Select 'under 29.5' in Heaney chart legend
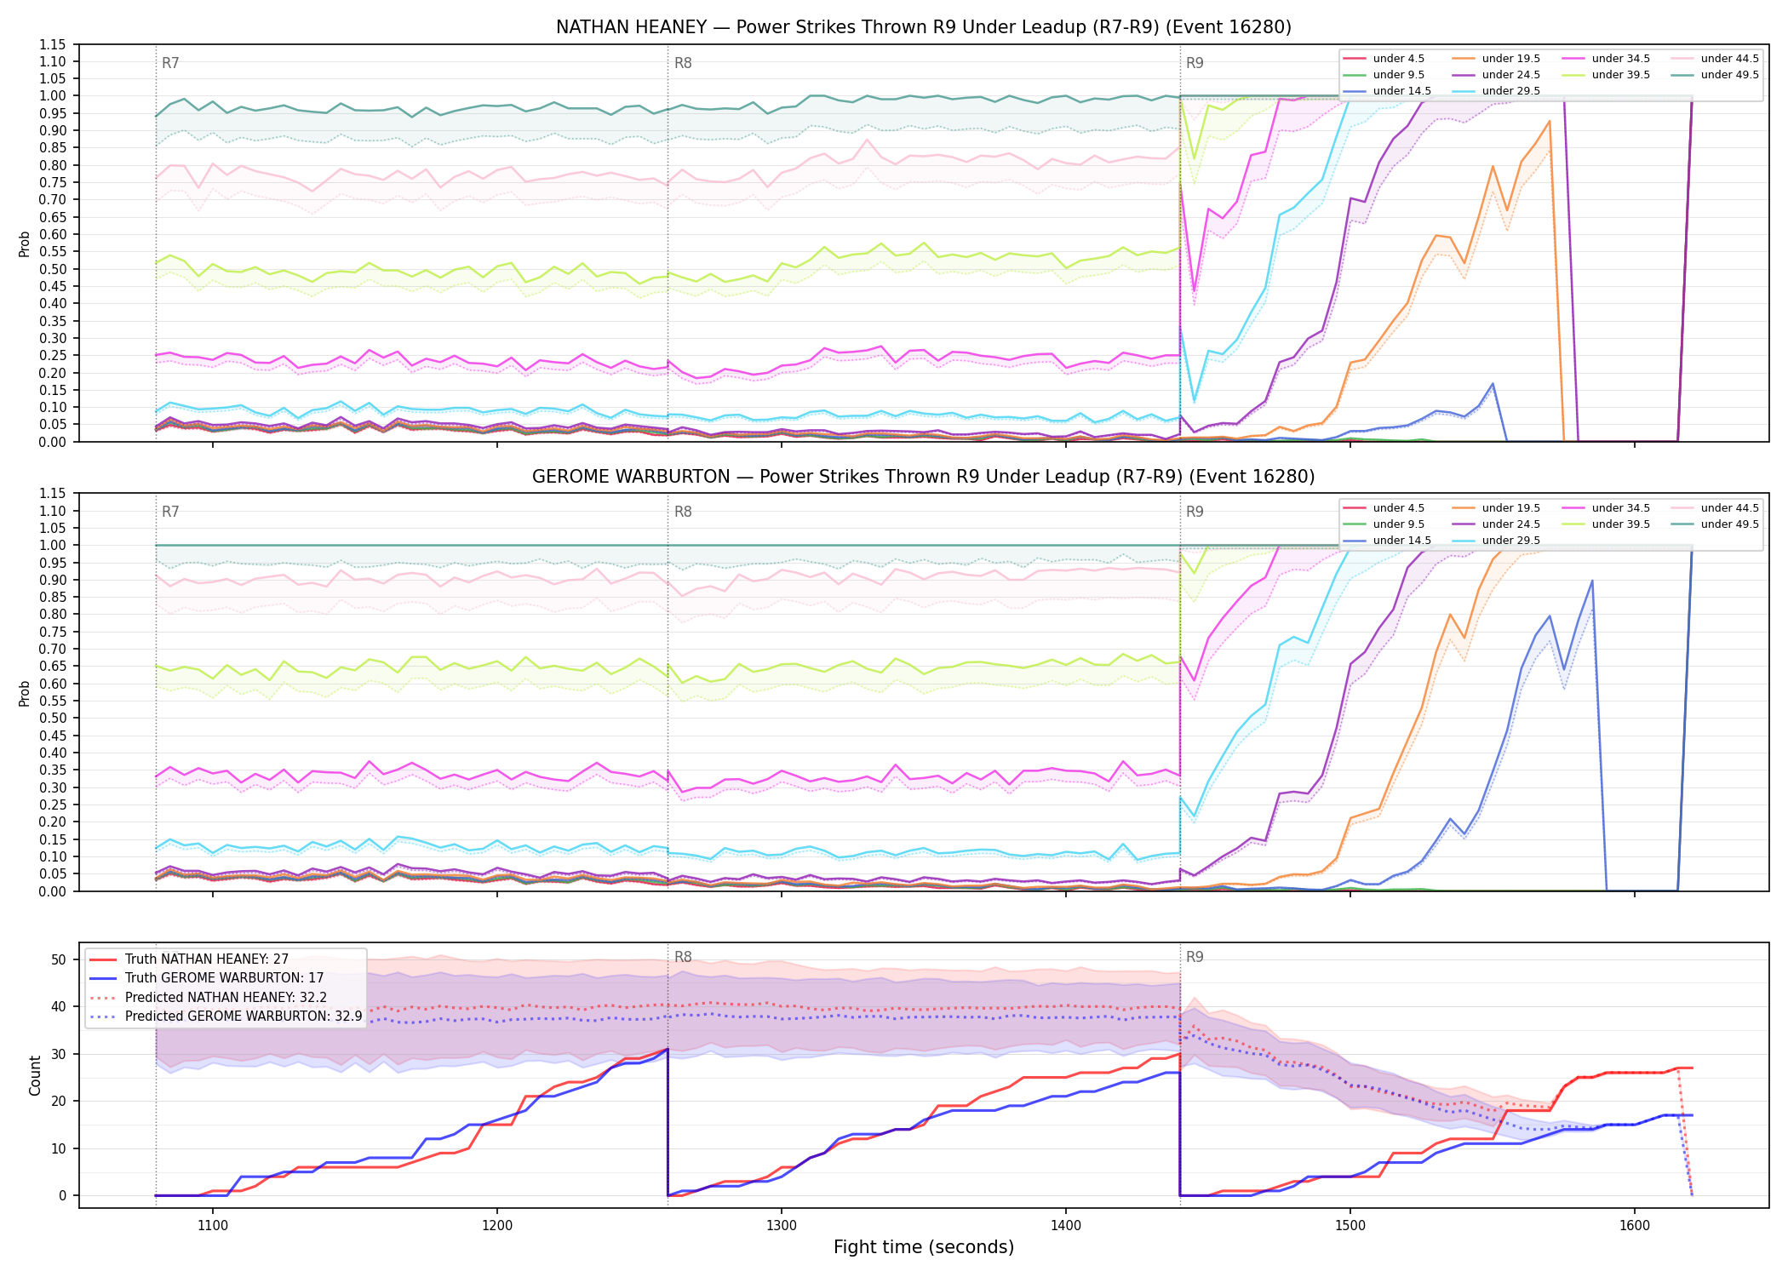 (1497, 91)
